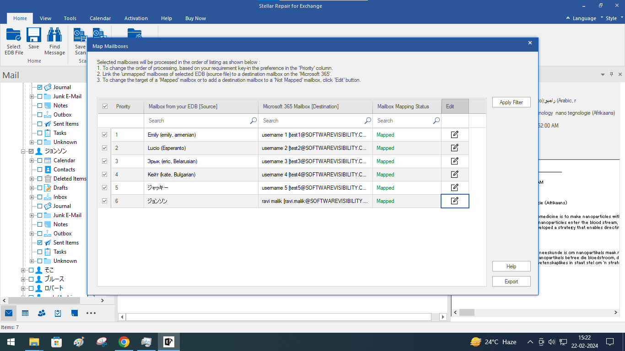Open the Calendar ribbon tab
The image size is (625, 351).
click(x=100, y=18)
